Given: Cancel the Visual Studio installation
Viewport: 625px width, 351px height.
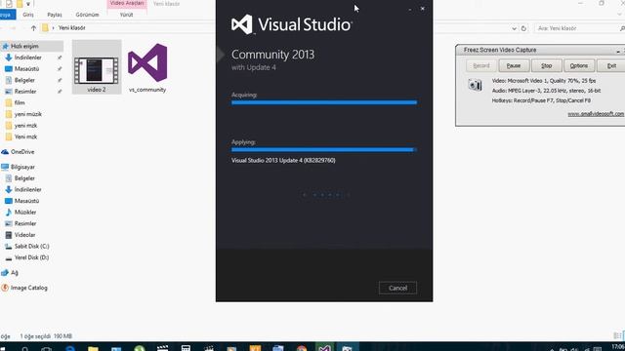Looking at the screenshot, I should [397, 288].
